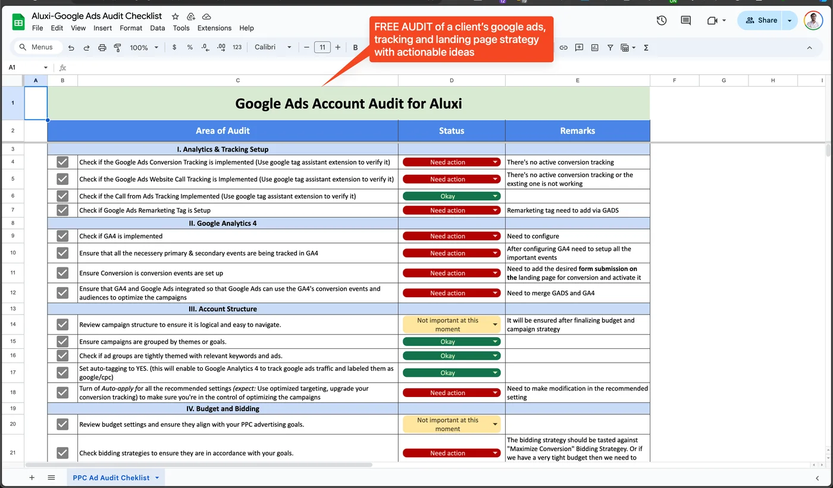Insert a link using the toolbar icon
Image resolution: width=833 pixels, height=488 pixels.
point(563,47)
